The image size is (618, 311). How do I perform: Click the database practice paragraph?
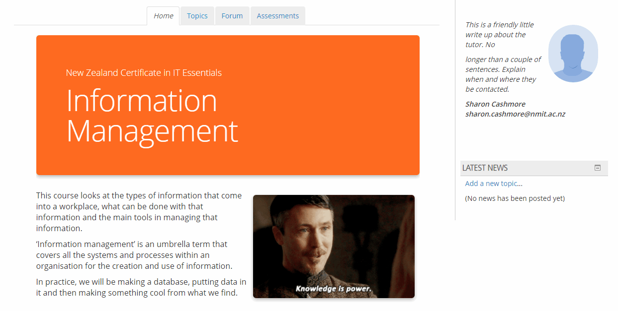[x=141, y=287]
